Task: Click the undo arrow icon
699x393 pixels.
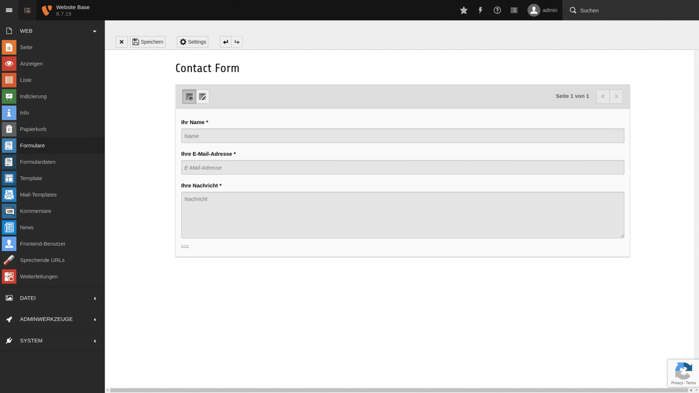Action: [x=225, y=42]
